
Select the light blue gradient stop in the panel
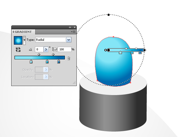pos(31,62)
